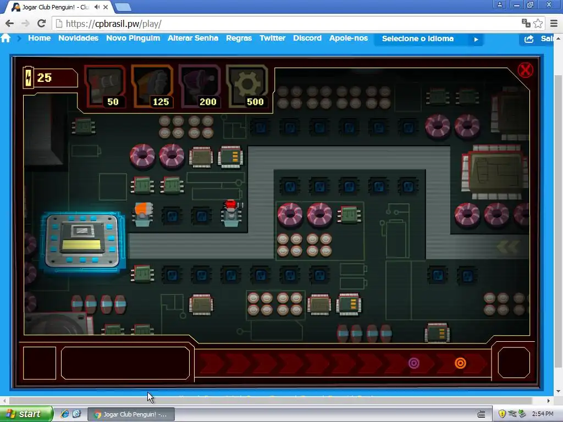Click the address bar URL field
This screenshot has height=422, width=563.
287,24
